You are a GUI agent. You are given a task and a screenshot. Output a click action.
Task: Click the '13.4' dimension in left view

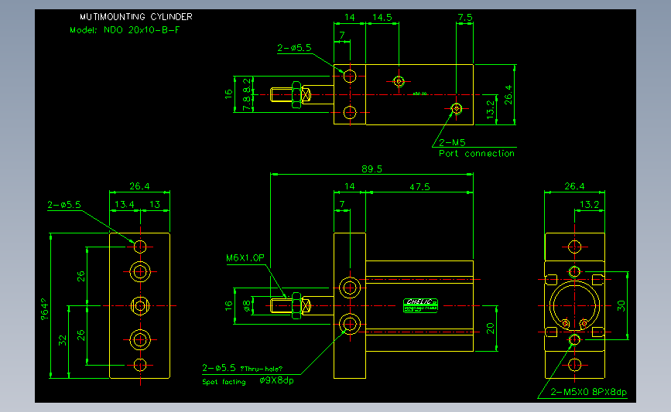pos(124,204)
